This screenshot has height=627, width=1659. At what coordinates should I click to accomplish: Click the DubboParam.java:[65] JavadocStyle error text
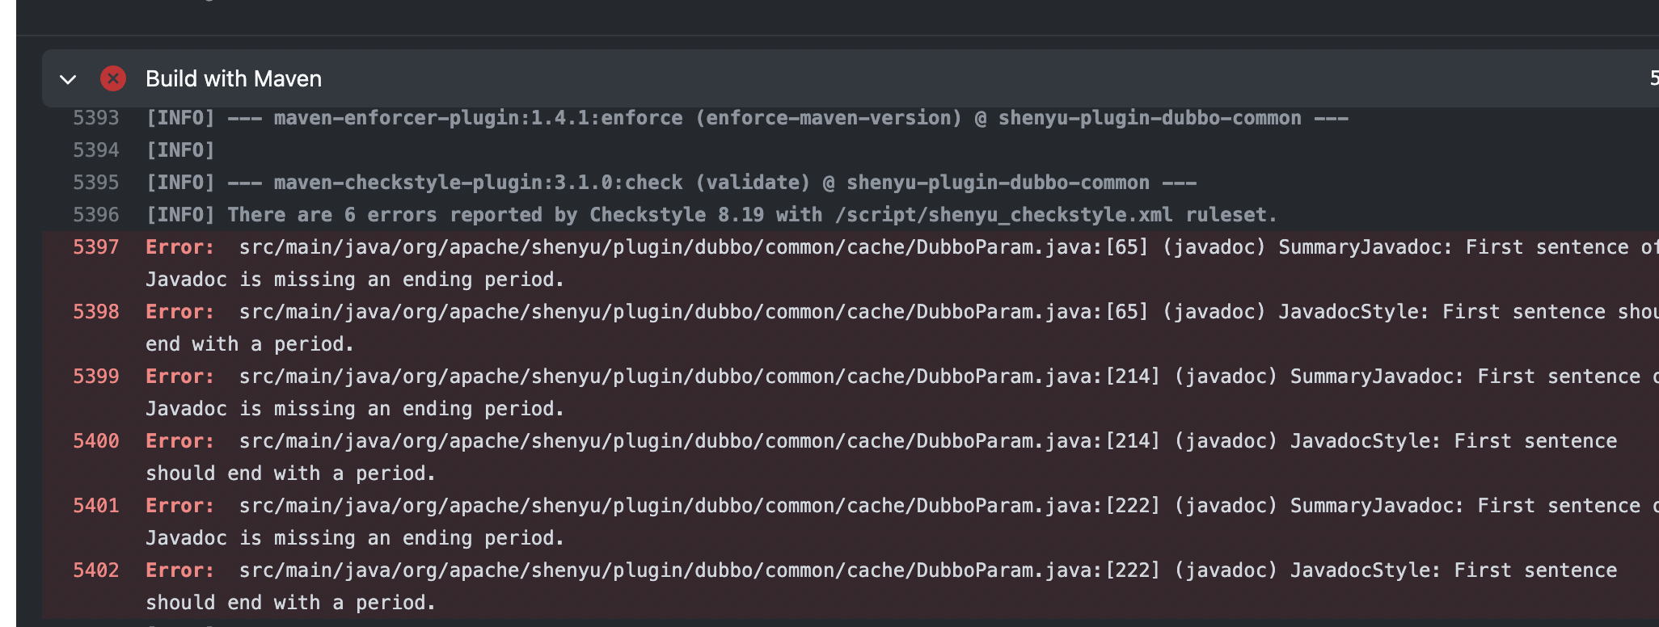coord(902,328)
